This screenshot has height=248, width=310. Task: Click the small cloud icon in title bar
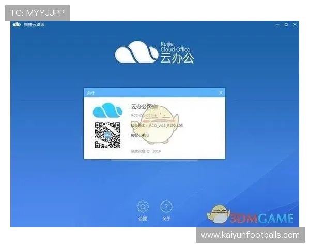click(17, 25)
